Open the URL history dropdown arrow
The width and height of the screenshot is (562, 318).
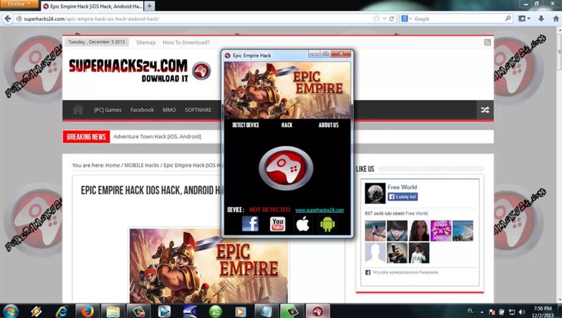(x=384, y=19)
